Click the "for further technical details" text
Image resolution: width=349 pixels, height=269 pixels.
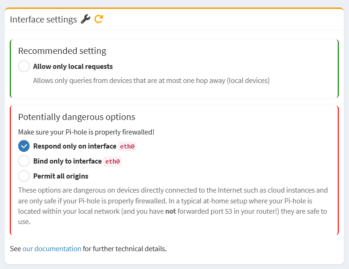(125, 248)
